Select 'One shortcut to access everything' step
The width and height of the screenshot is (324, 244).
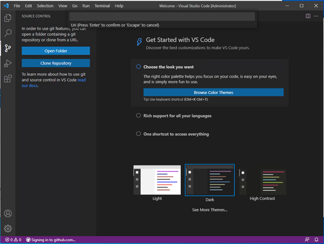pos(138,134)
